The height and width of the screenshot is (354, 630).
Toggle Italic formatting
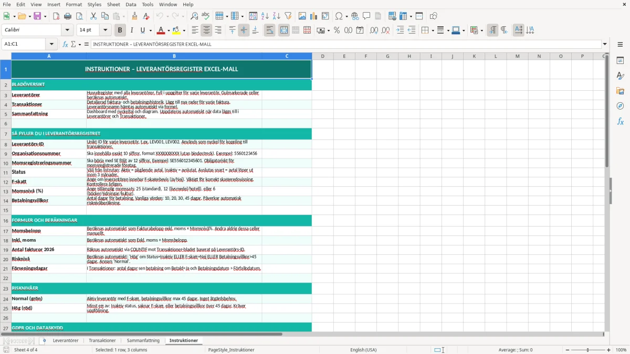131,30
